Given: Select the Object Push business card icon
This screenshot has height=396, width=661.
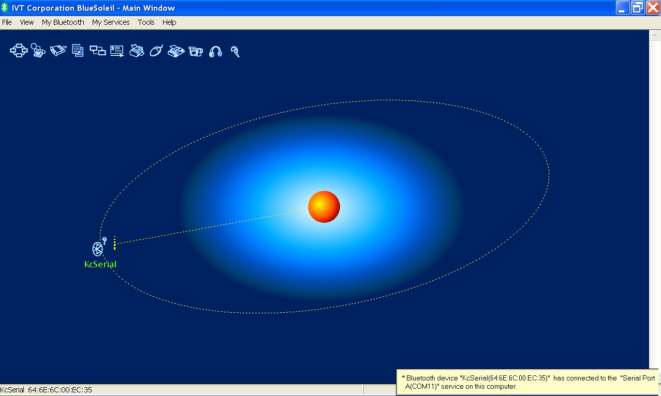Looking at the screenshot, I should (x=117, y=51).
